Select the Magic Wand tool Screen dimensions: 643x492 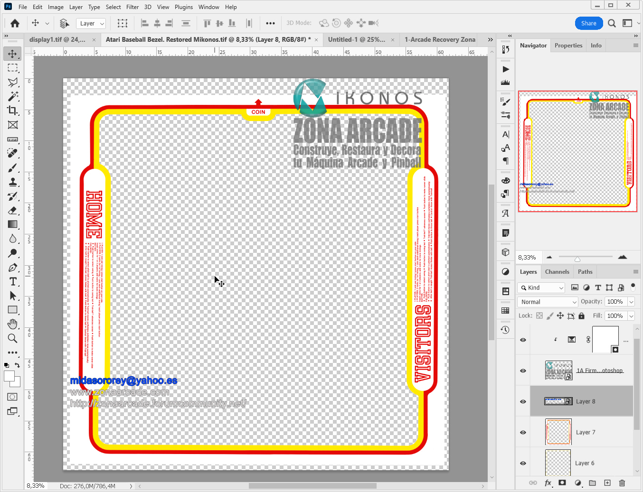point(13,96)
